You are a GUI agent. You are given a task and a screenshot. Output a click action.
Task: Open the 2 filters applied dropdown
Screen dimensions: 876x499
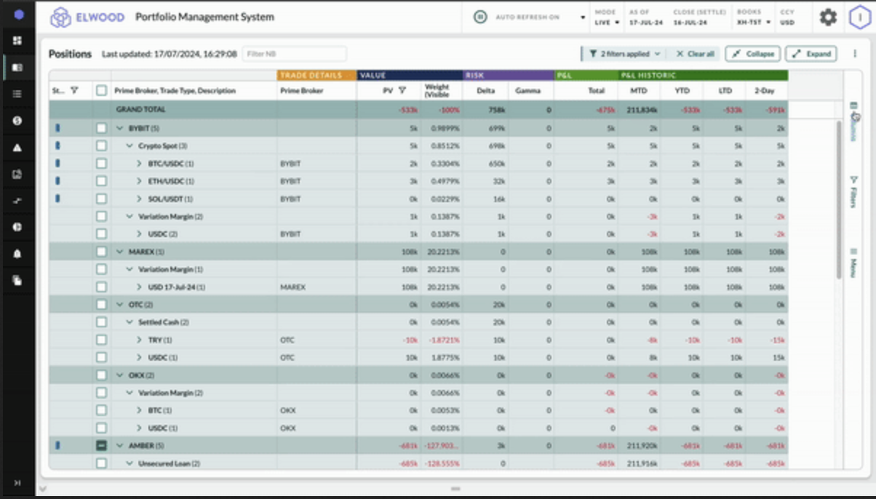(624, 54)
